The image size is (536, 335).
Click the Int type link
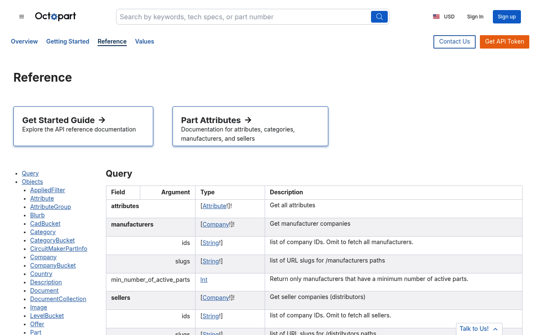(x=204, y=280)
